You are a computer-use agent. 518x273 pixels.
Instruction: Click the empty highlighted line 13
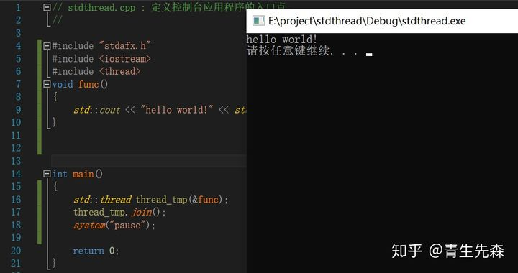pos(149,161)
